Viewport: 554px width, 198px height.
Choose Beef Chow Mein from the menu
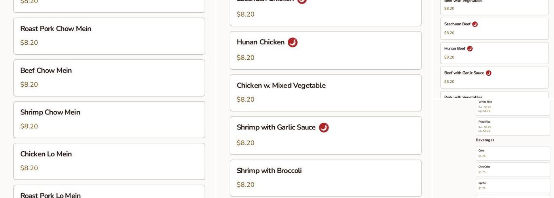pos(46,70)
